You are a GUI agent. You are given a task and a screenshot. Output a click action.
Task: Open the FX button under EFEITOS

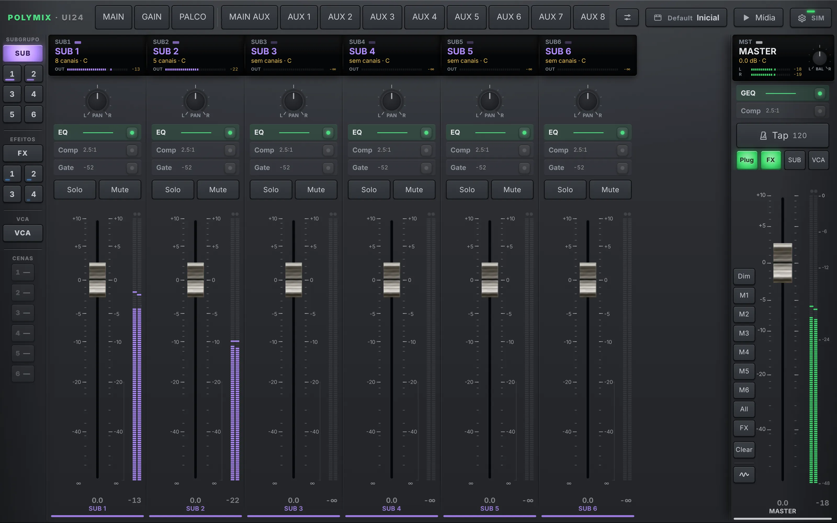pyautogui.click(x=23, y=153)
